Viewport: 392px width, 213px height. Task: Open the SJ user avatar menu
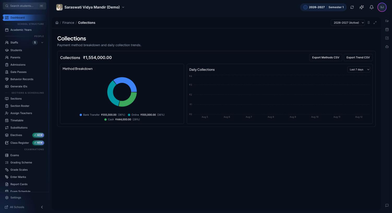(x=382, y=7)
